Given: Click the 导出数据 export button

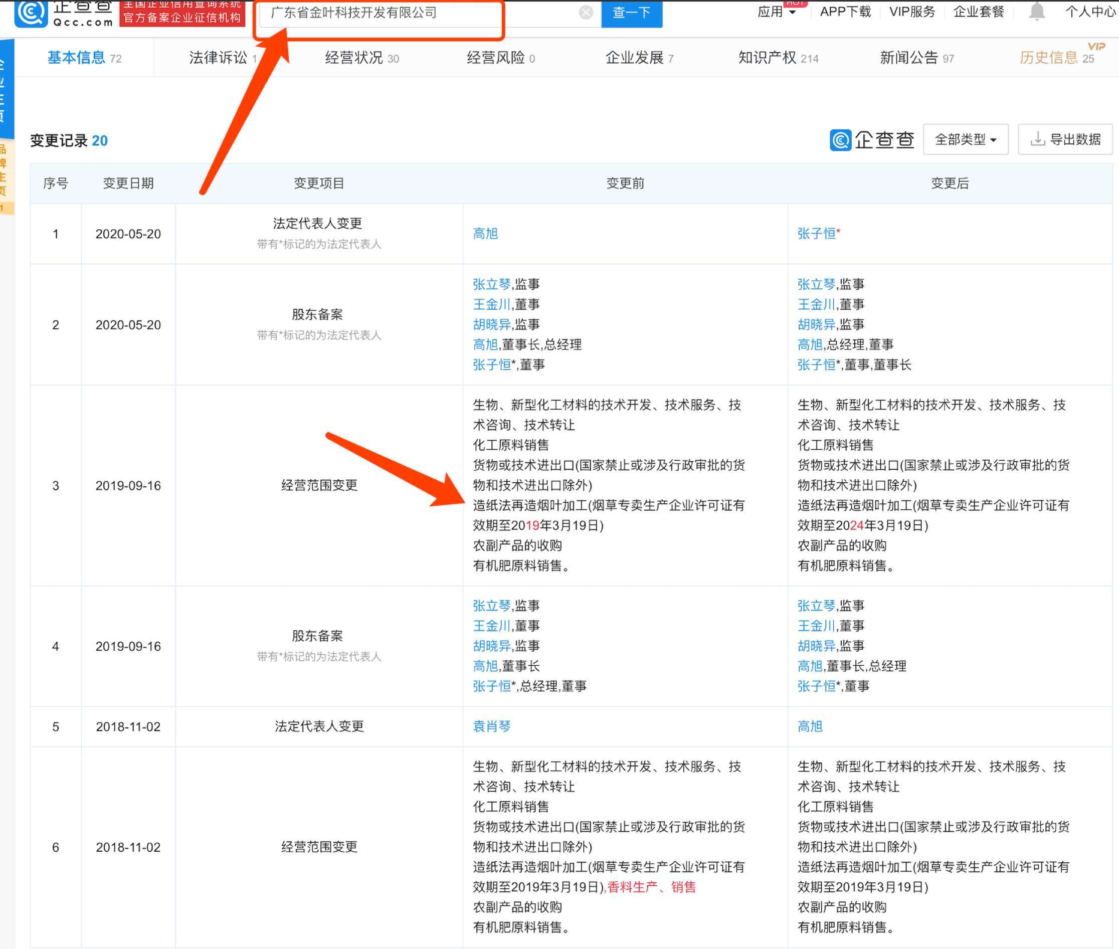Looking at the screenshot, I should point(1065,139).
